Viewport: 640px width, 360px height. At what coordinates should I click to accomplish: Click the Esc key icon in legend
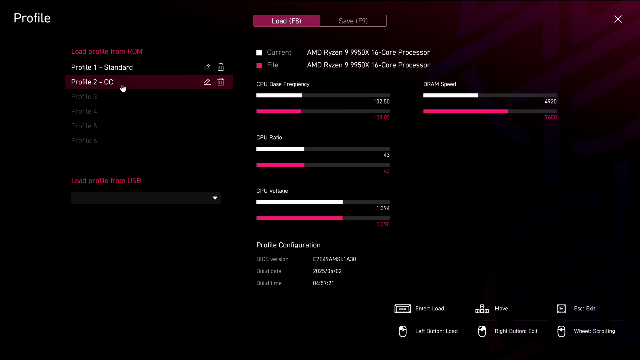(561, 309)
